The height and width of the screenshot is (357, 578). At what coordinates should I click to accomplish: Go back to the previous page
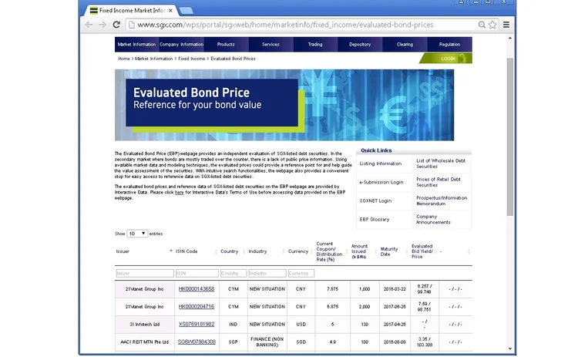(x=89, y=25)
